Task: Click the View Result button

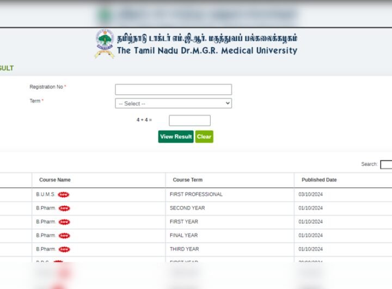Action: [x=176, y=136]
